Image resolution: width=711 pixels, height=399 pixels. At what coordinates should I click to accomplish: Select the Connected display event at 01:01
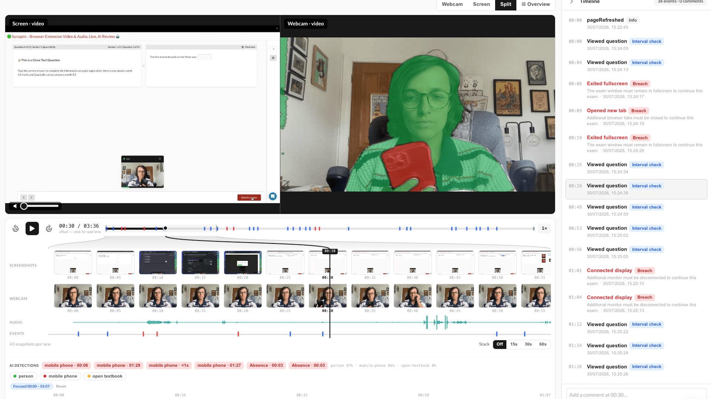pos(636,277)
